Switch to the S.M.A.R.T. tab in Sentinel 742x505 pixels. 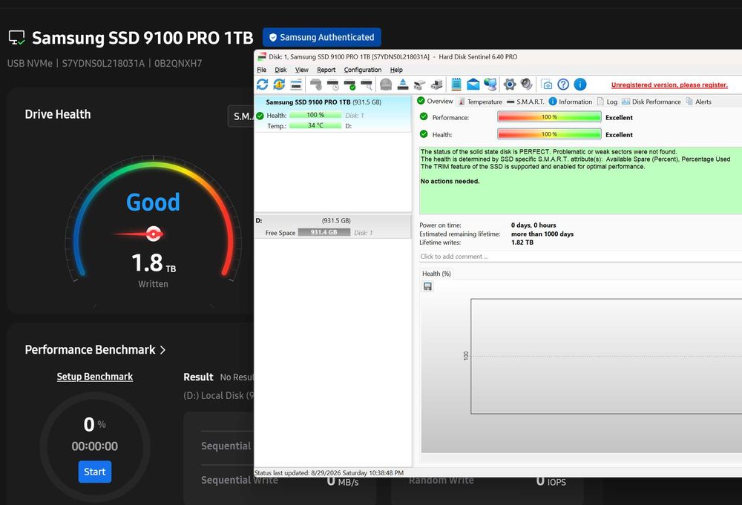(x=525, y=102)
